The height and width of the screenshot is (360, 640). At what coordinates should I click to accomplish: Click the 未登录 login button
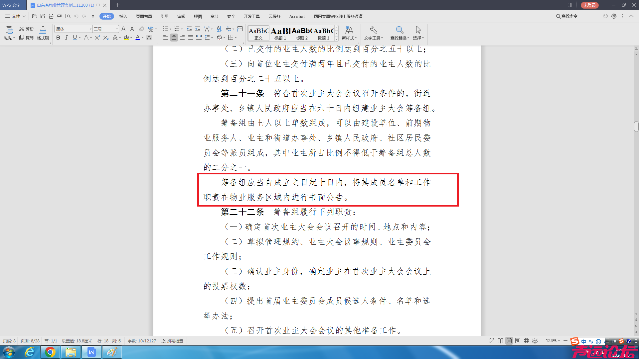(x=589, y=5)
